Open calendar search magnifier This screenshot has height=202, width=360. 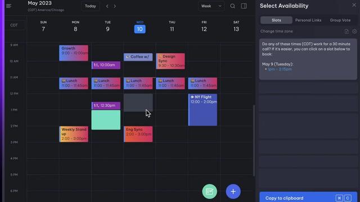232,6
